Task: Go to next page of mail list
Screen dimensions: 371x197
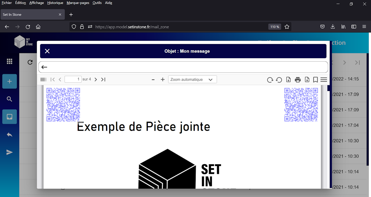Action: pyautogui.click(x=345, y=63)
